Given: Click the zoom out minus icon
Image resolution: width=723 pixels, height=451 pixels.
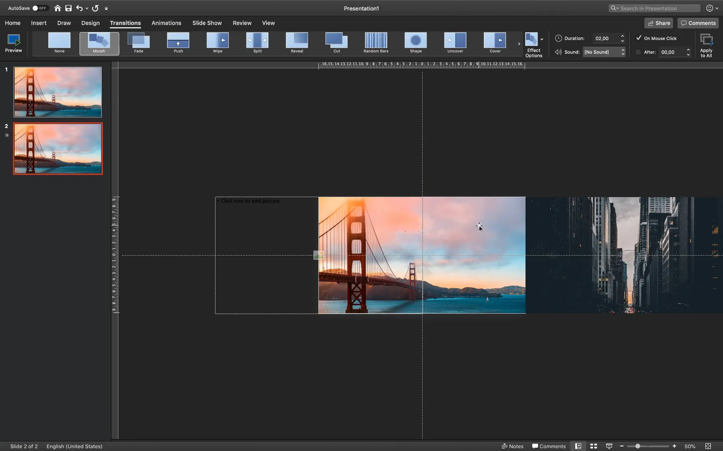Looking at the screenshot, I should tap(622, 446).
